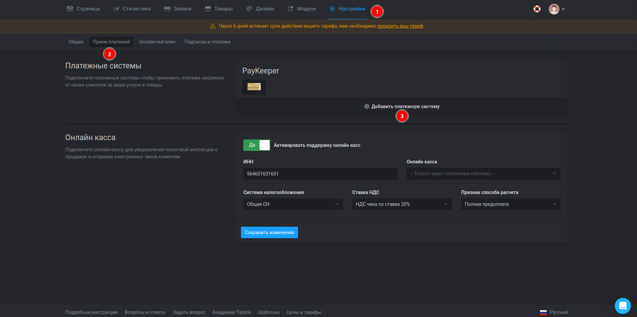The image size is (637, 317).
Task: Toggle online cash register support switch
Action: point(256,145)
